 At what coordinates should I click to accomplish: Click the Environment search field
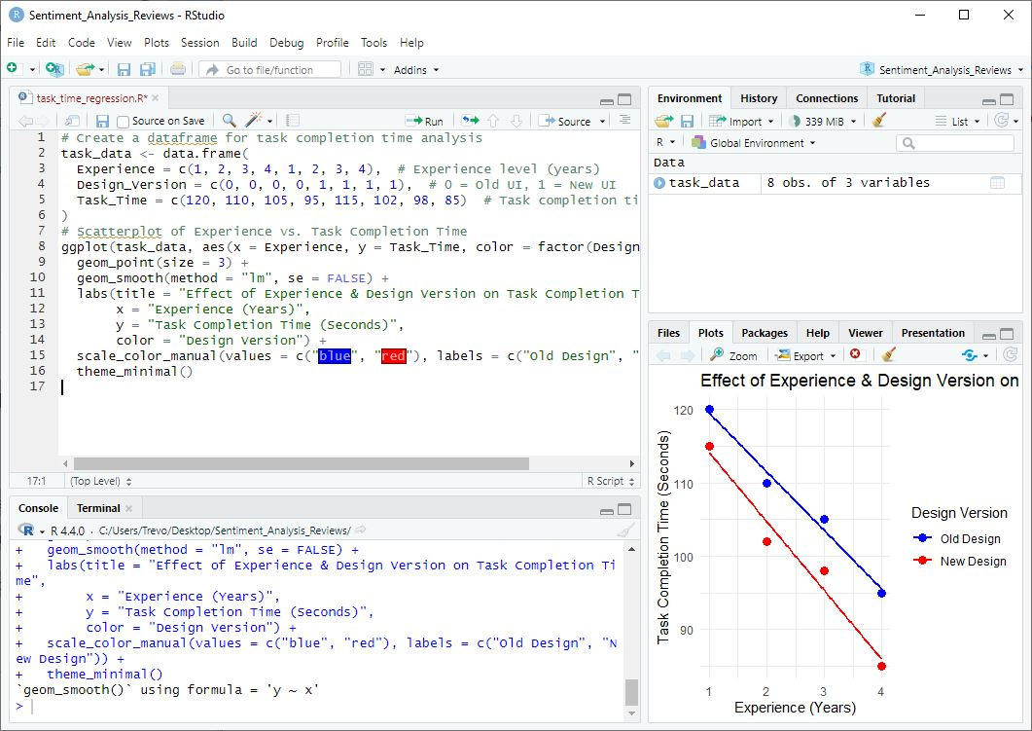[955, 143]
